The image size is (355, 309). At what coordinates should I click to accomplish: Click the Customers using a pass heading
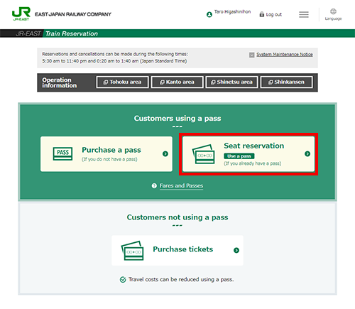[x=177, y=118]
